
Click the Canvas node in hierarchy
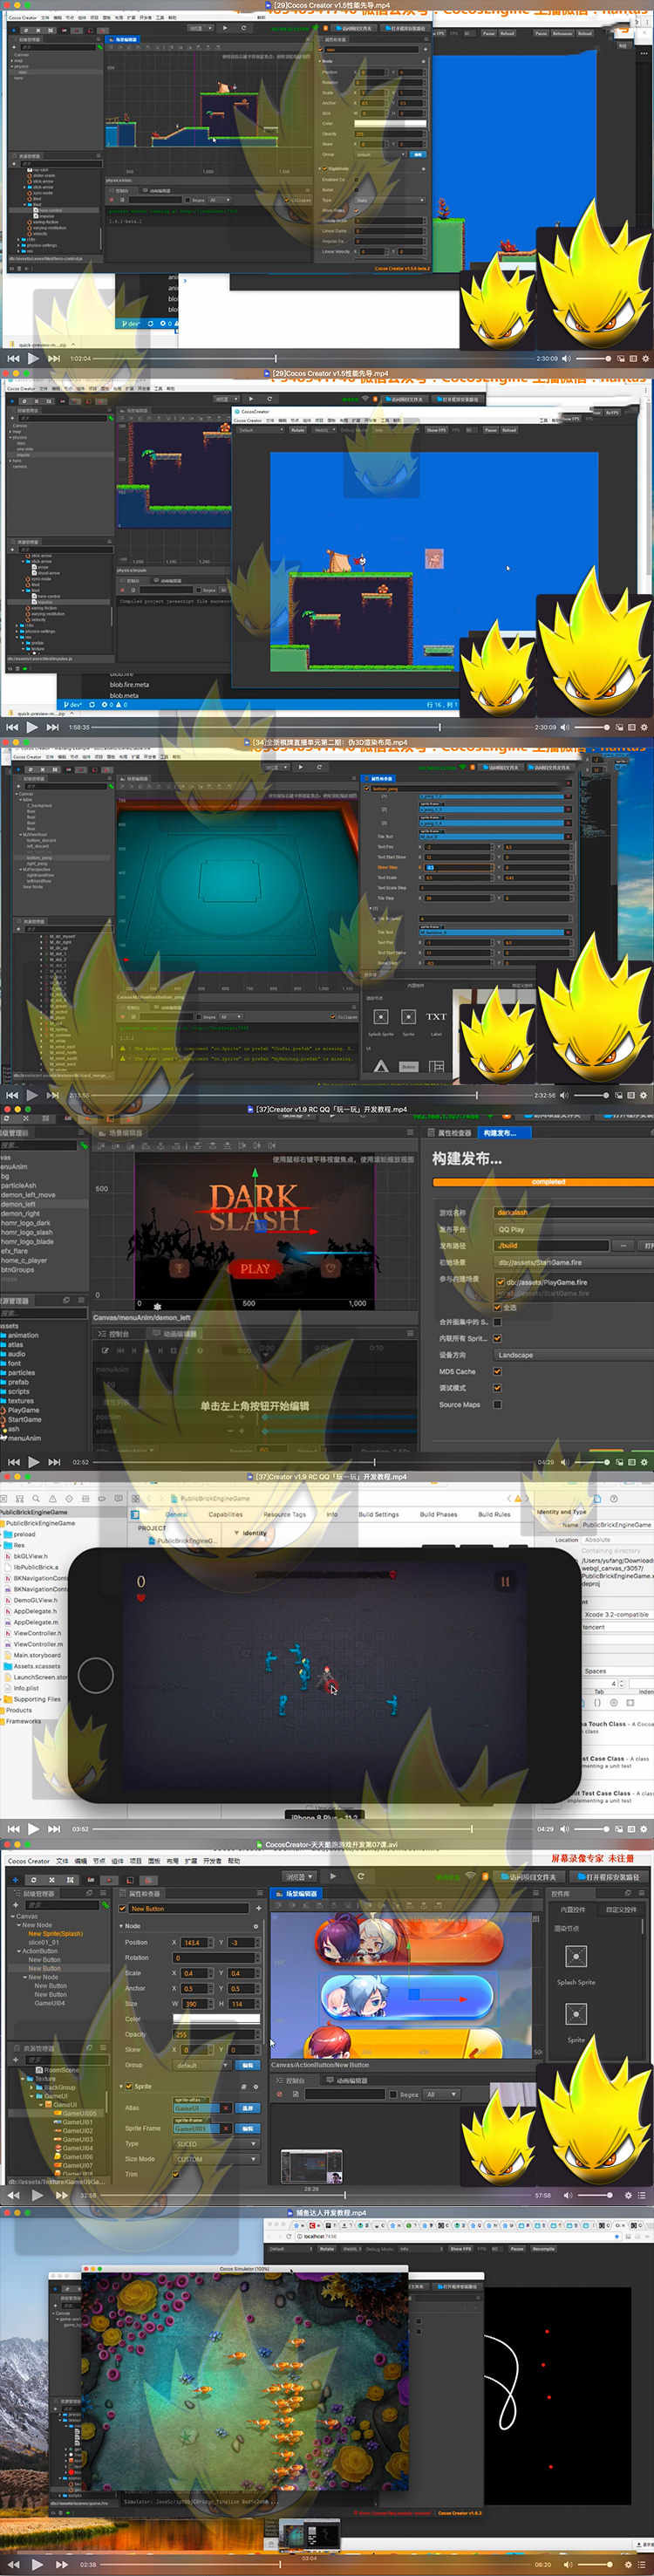click(27, 1917)
